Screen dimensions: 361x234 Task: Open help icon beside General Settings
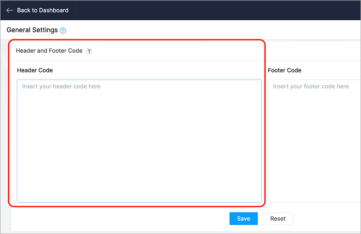click(63, 31)
